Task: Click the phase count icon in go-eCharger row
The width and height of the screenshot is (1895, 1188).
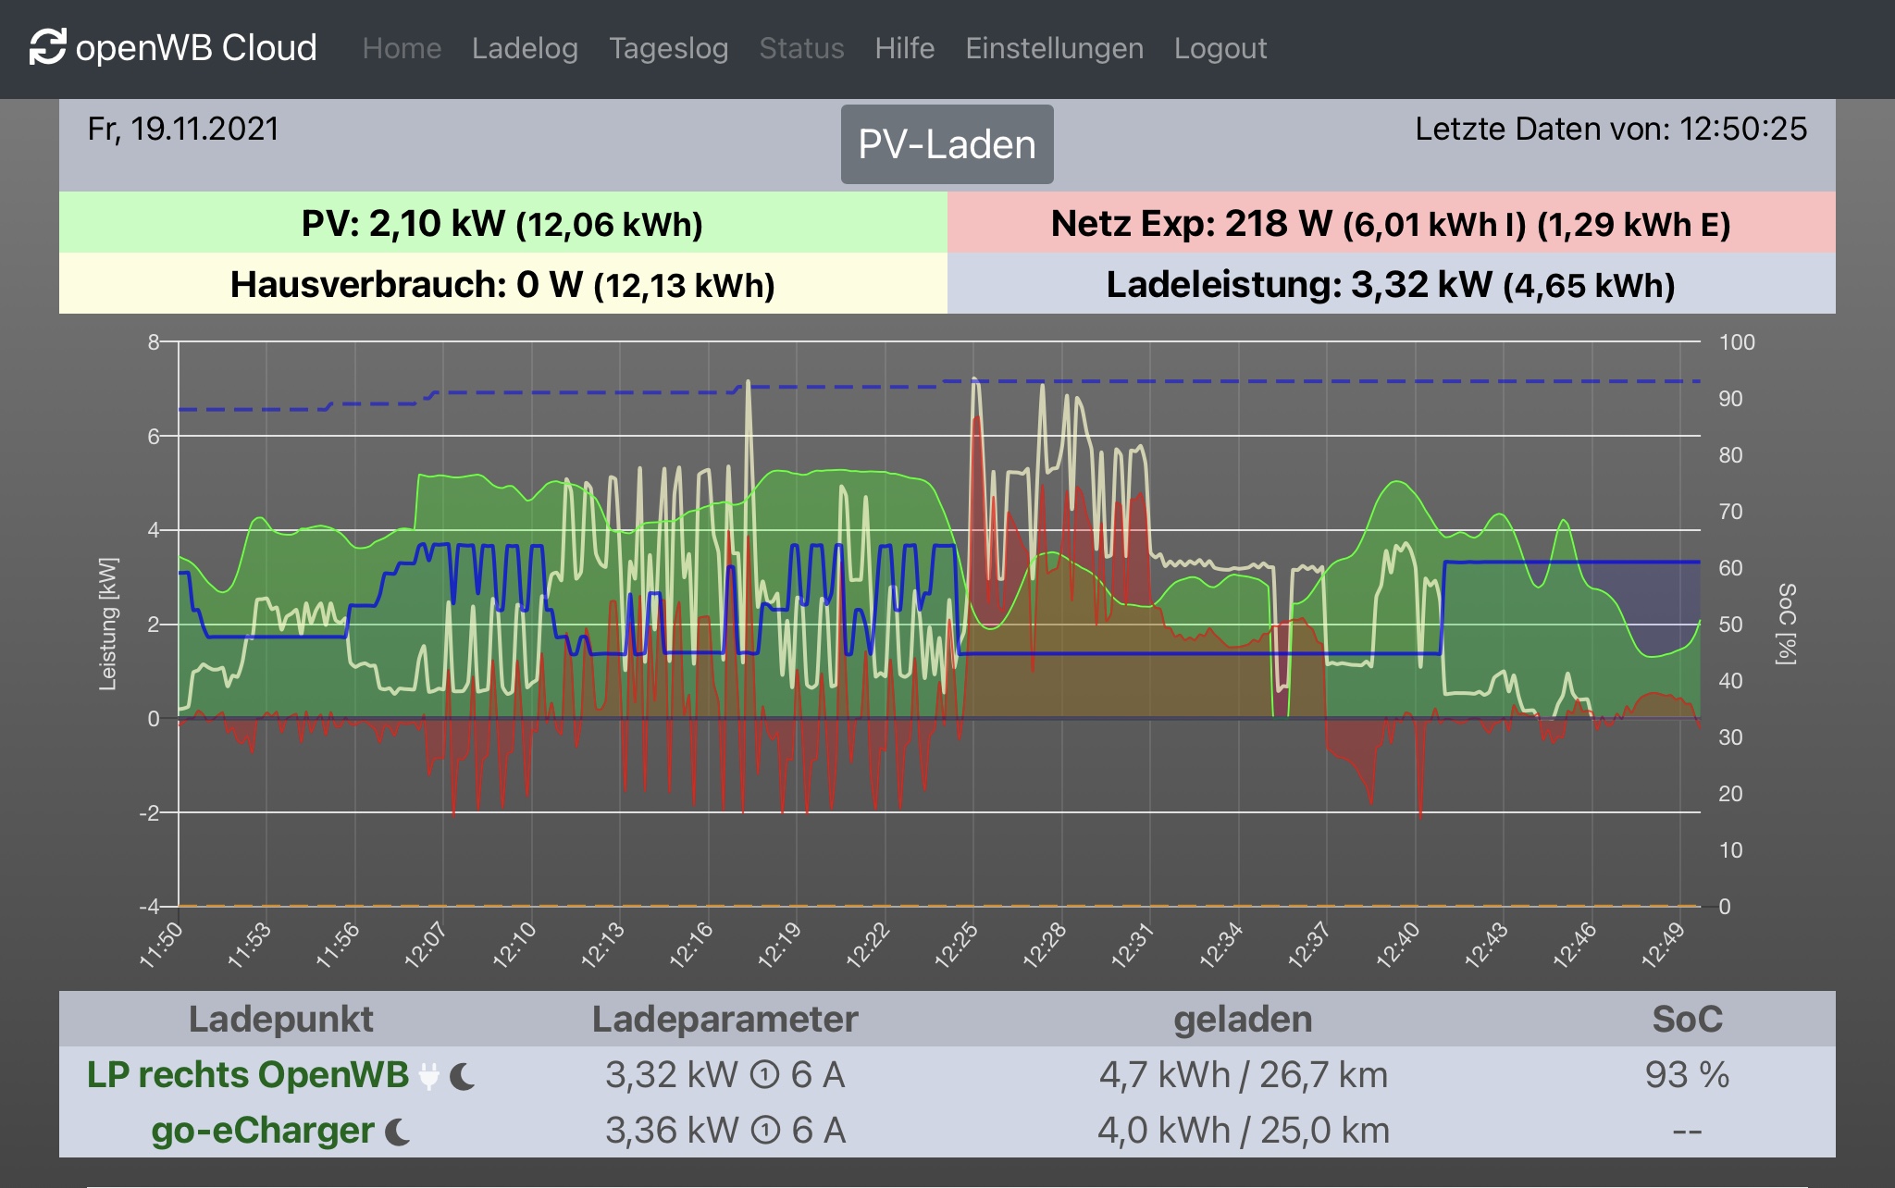Action: (x=765, y=1132)
